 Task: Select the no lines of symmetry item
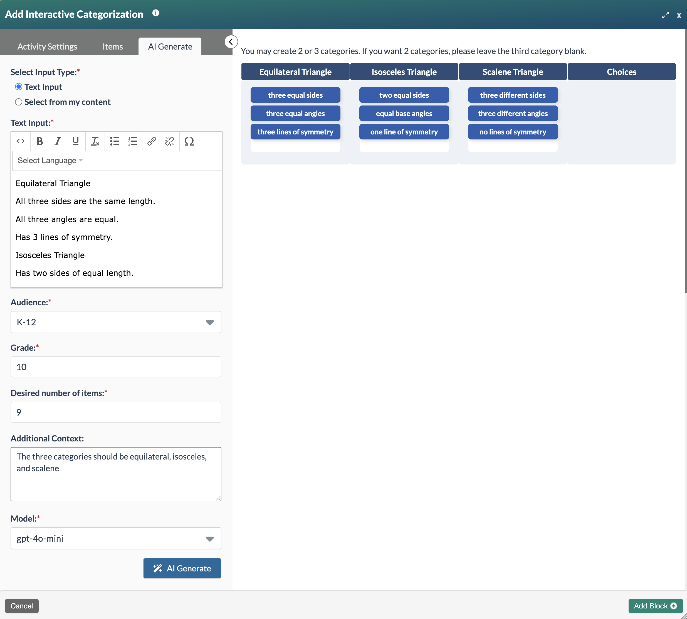point(513,132)
